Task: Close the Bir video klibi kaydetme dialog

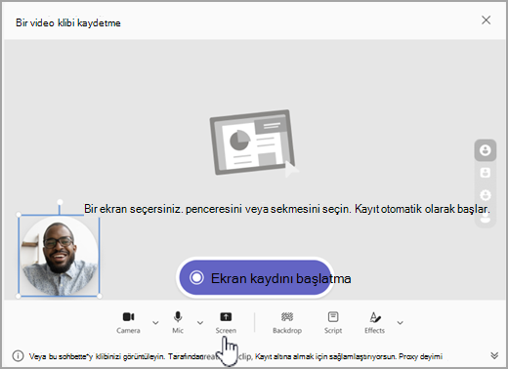Action: (x=486, y=20)
